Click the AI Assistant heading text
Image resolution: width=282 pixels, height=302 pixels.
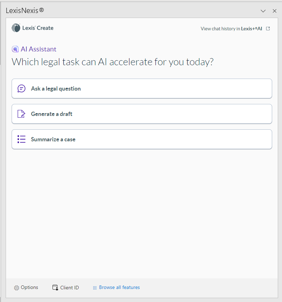(x=38, y=49)
